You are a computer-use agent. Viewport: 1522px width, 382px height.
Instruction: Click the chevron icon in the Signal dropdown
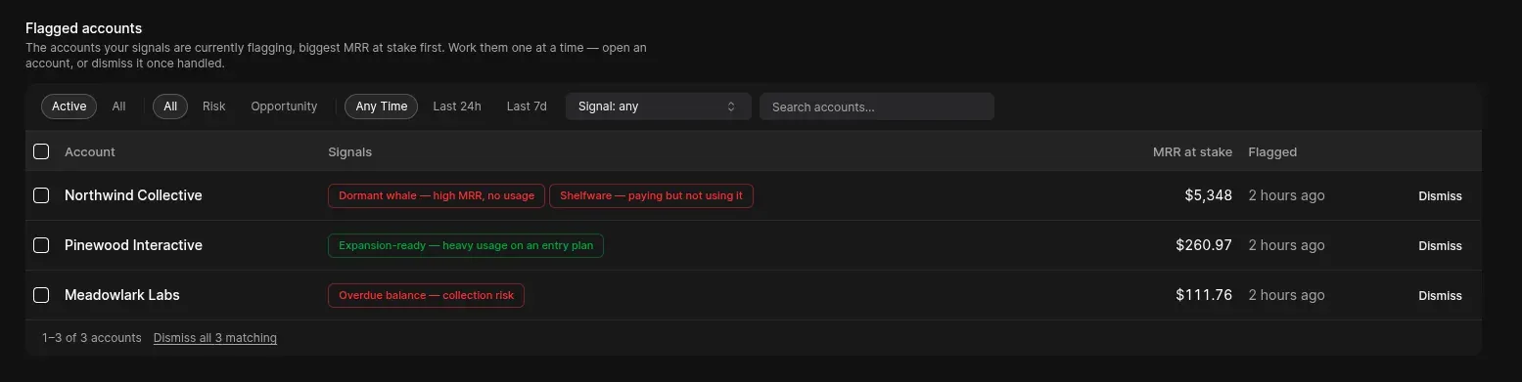tap(731, 106)
